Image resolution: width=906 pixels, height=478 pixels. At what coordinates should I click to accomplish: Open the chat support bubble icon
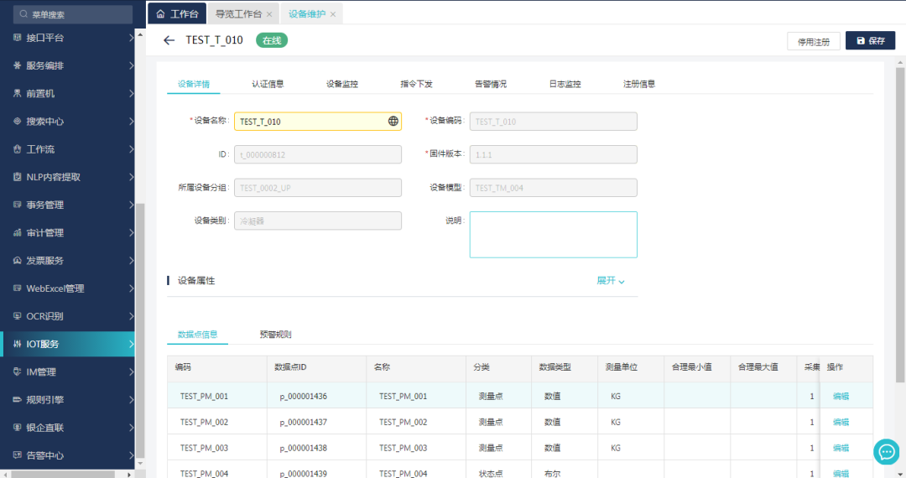[886, 451]
